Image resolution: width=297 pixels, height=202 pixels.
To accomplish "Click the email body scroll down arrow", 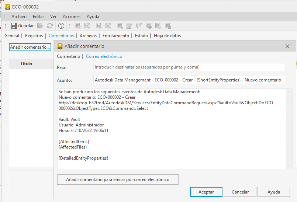I will (289, 166).
